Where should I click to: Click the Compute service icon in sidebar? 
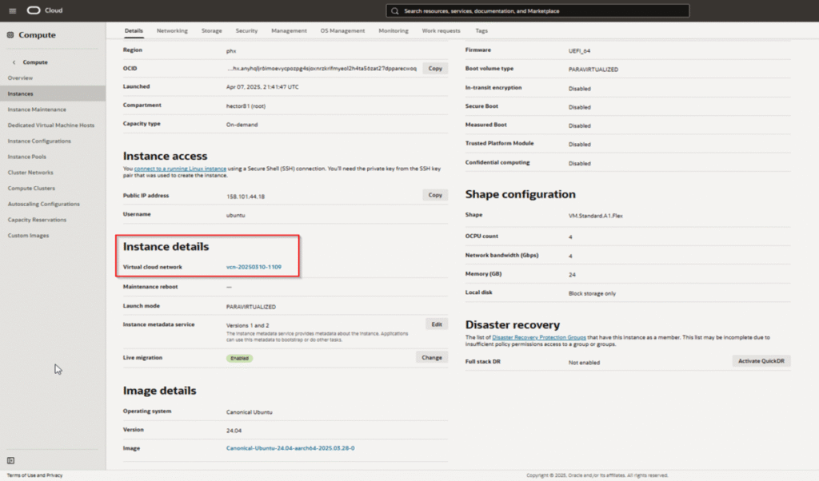[x=10, y=35]
